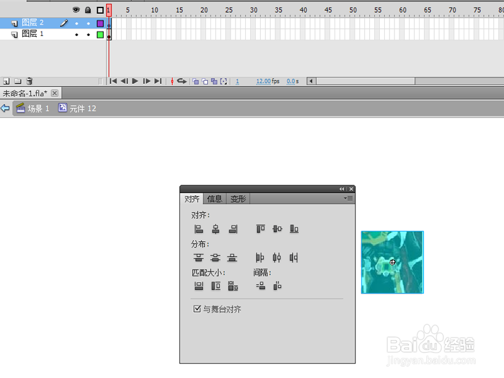Viewport: 504px width, 378px height.
Task: Click the center frame icon in the timeline
Action: coord(172,81)
